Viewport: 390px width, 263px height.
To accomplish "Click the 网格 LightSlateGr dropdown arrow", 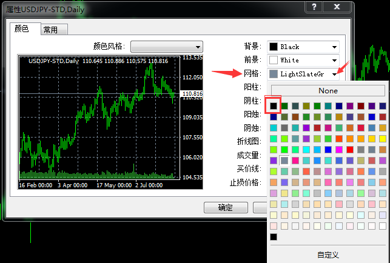I will [x=334, y=74].
